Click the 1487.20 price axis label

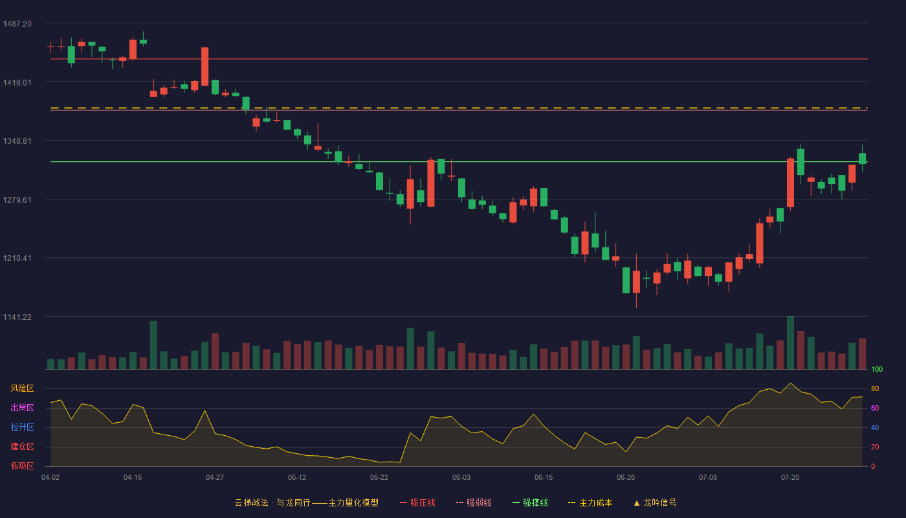[x=17, y=23]
